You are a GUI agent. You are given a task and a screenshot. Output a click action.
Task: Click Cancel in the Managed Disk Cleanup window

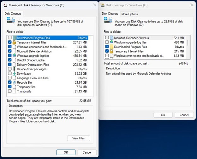(87, 152)
